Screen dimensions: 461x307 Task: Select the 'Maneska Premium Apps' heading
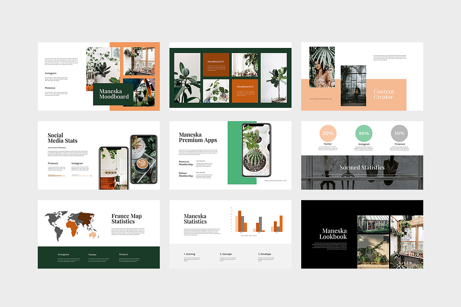pos(198,137)
